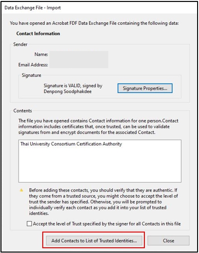Click the contact information description paragraph
This screenshot has height=253, width=199.
click(98, 127)
